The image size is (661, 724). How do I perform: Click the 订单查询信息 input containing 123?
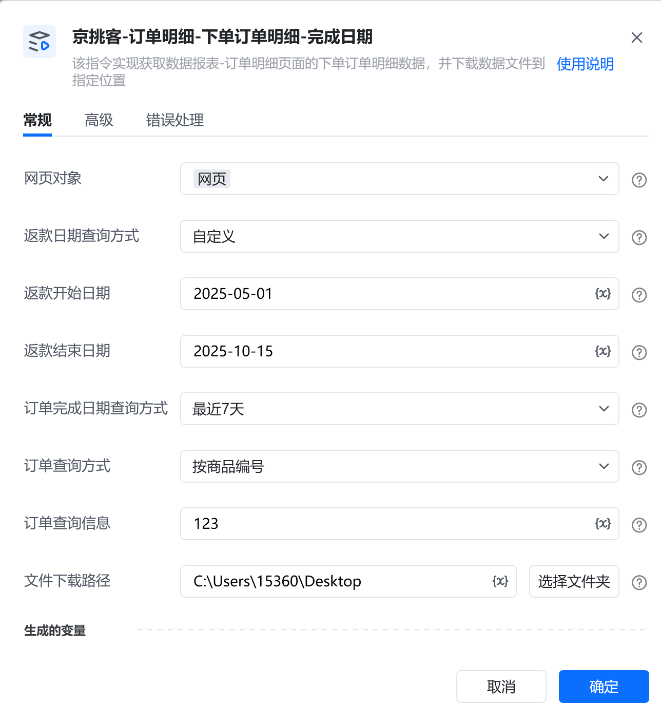click(400, 524)
